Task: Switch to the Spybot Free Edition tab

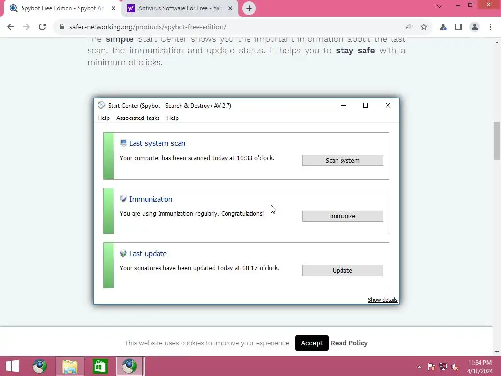Action: click(x=63, y=8)
